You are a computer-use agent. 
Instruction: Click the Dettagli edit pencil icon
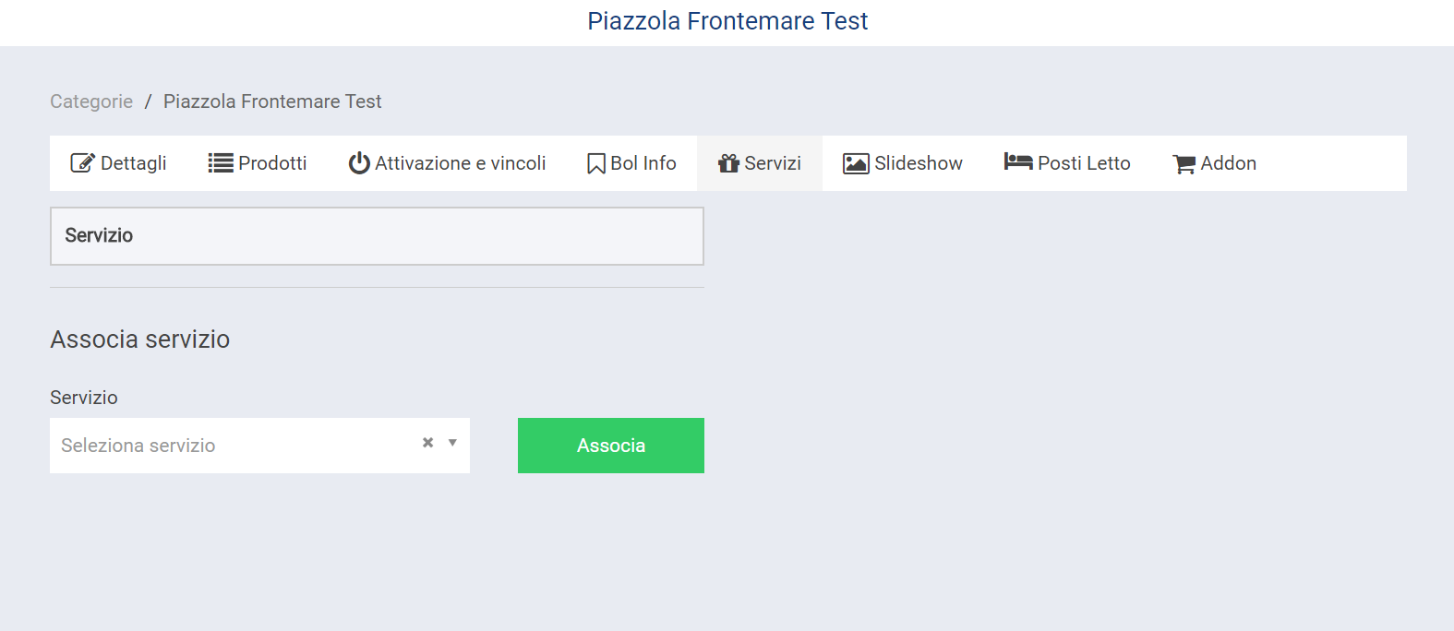point(82,163)
